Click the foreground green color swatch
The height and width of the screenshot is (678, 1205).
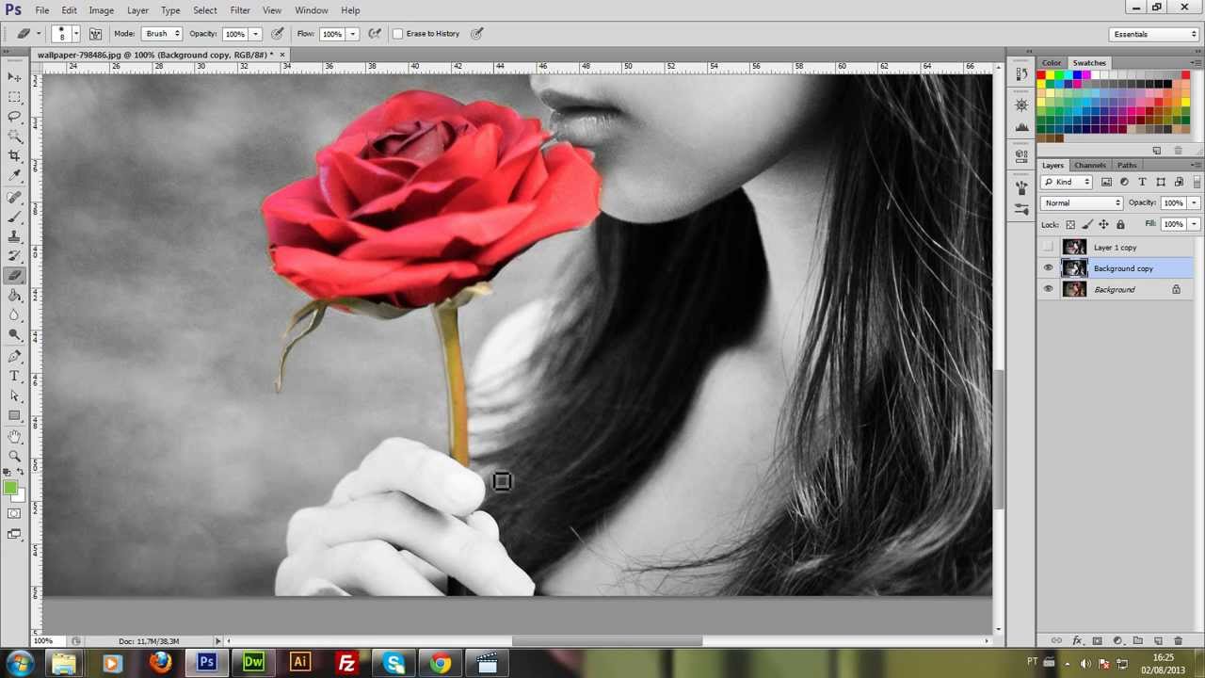(x=10, y=488)
